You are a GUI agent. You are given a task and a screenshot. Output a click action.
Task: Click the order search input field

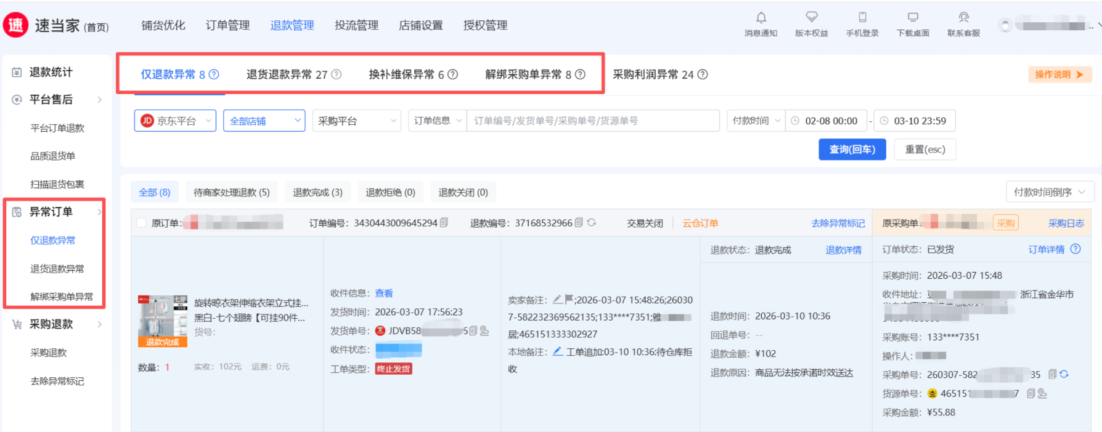592,121
